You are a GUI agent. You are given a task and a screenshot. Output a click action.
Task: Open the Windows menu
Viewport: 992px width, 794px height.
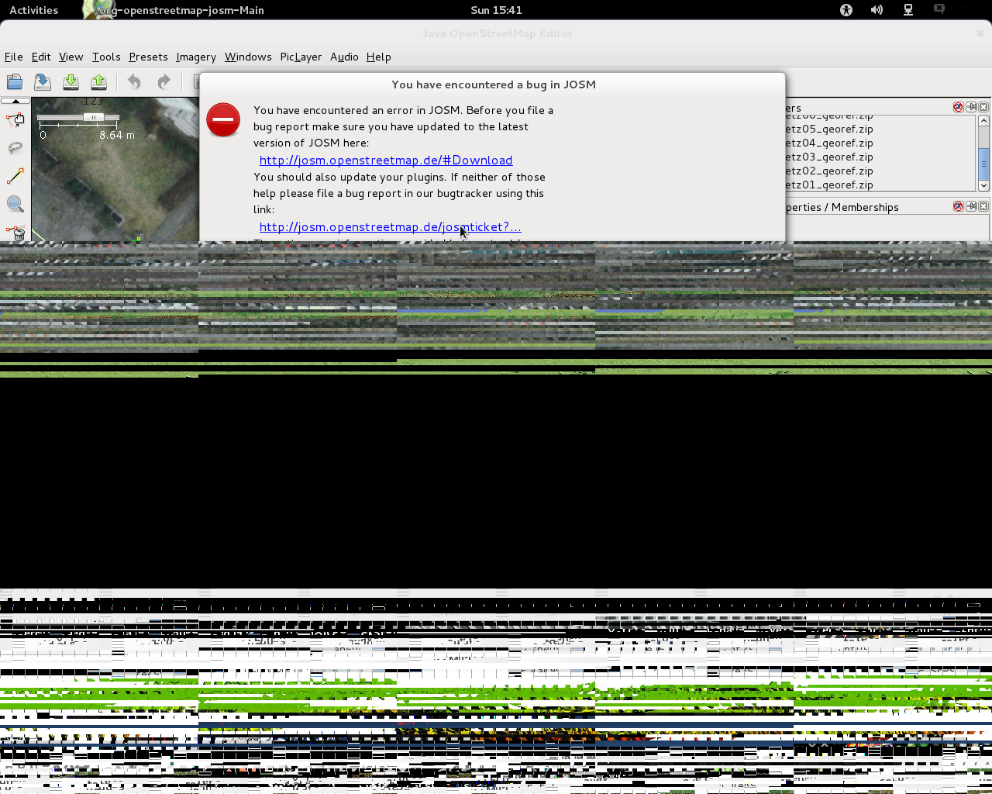tap(248, 57)
